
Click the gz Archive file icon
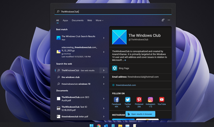tap(58, 52)
